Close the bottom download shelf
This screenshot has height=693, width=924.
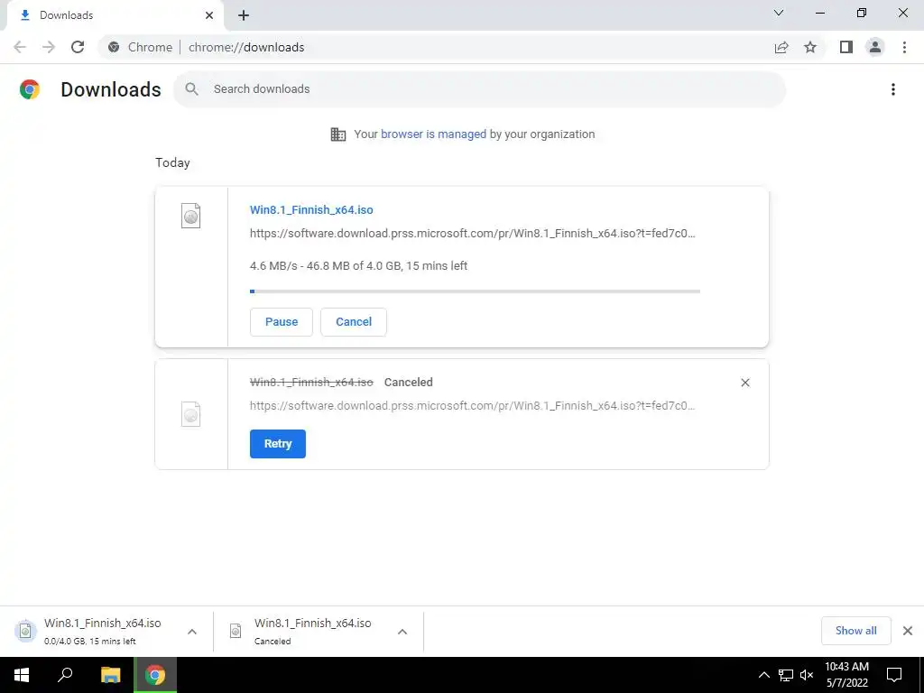pyautogui.click(x=908, y=631)
